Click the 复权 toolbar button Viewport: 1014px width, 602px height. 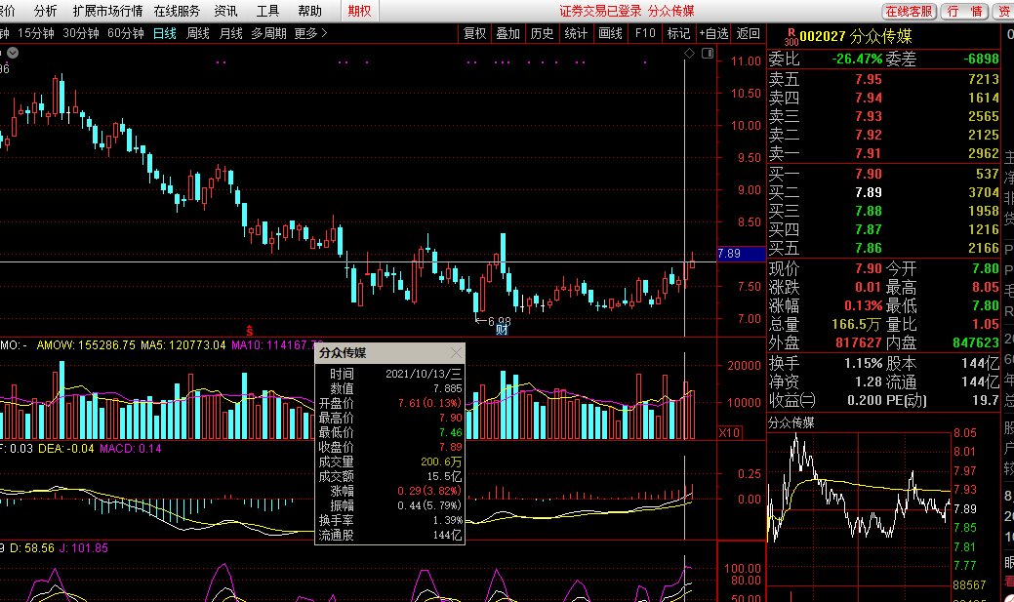click(x=474, y=33)
